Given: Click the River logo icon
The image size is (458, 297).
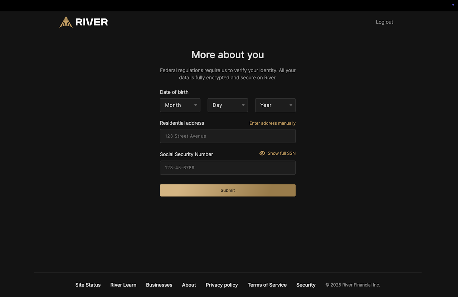Looking at the screenshot, I should click(66, 22).
